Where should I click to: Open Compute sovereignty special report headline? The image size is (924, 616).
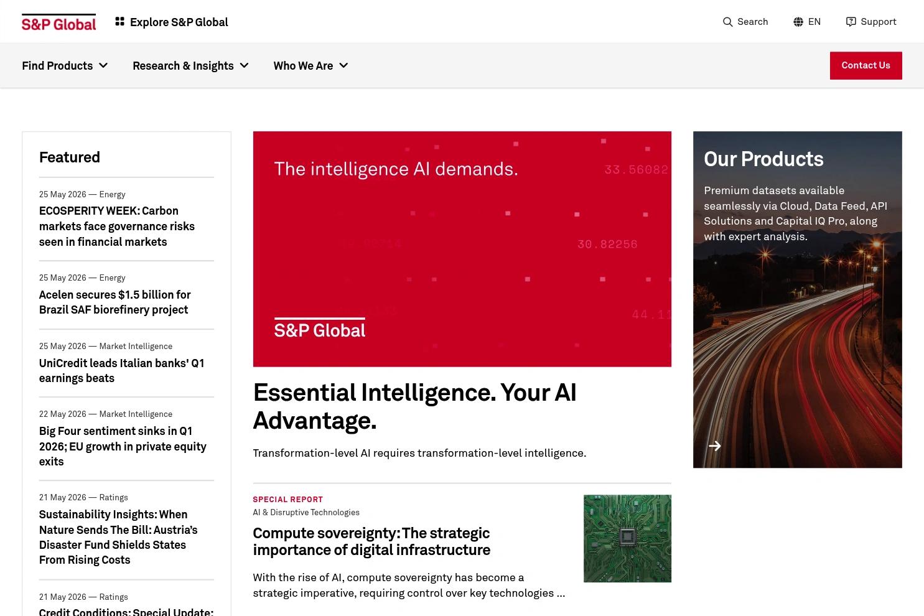tap(371, 541)
